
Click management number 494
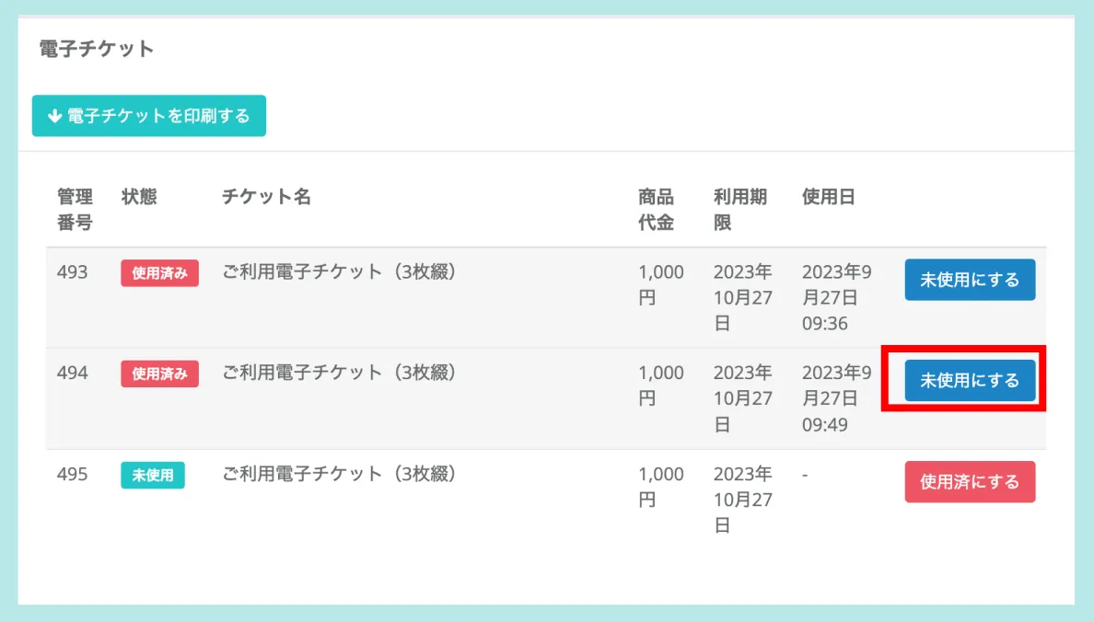click(x=73, y=373)
